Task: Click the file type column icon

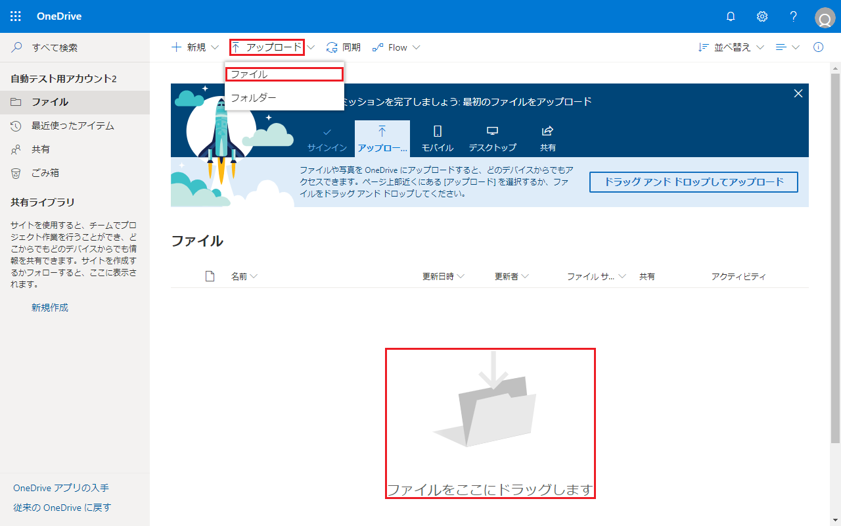Action: click(210, 276)
